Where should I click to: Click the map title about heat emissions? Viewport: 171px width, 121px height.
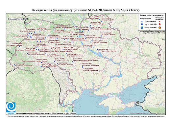[85, 10]
